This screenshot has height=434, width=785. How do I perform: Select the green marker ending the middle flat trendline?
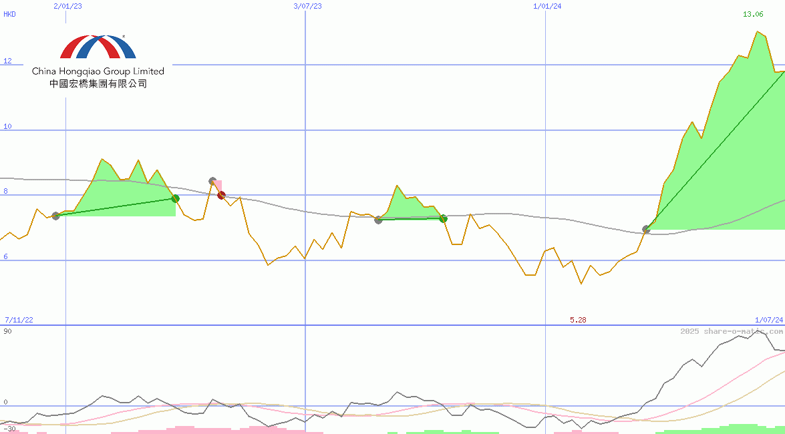[x=443, y=218]
